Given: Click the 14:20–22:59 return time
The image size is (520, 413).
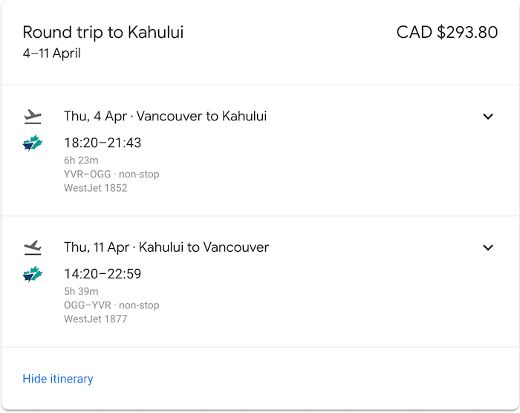Looking at the screenshot, I should point(103,274).
